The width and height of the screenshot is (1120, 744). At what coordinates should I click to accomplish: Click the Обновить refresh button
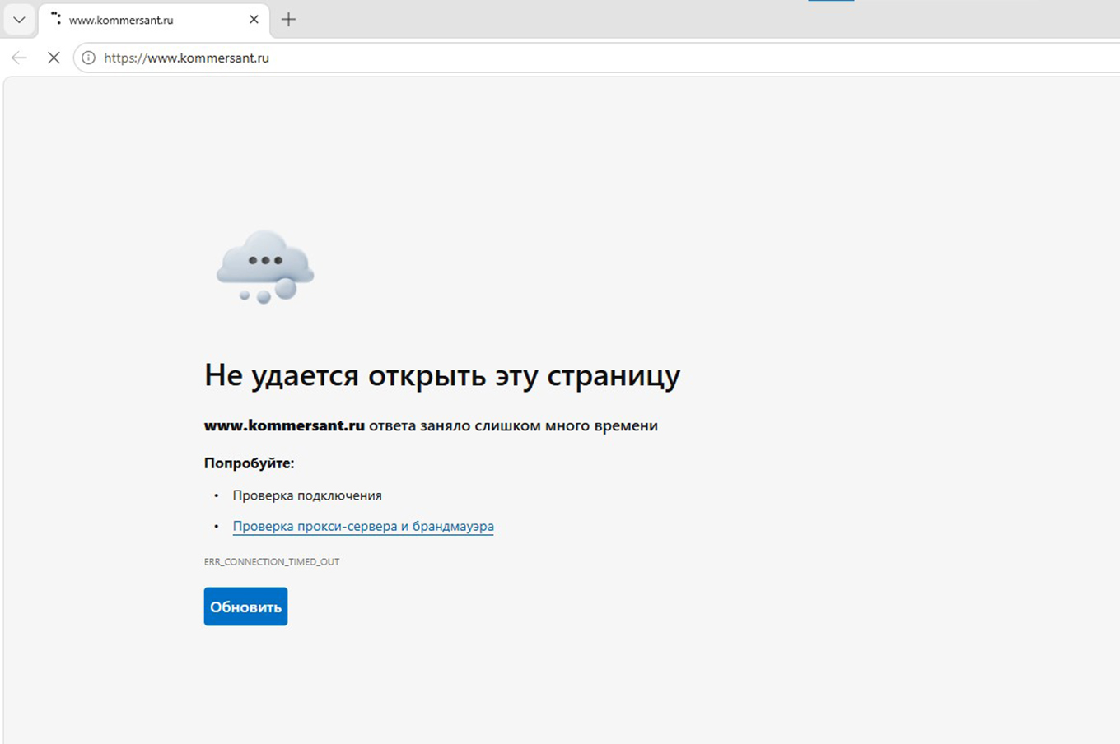click(245, 607)
